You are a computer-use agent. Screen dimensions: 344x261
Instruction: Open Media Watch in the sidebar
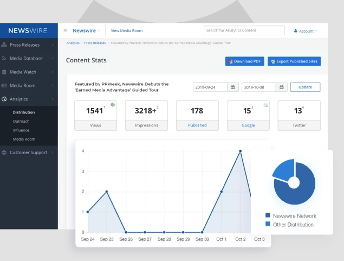29,72
